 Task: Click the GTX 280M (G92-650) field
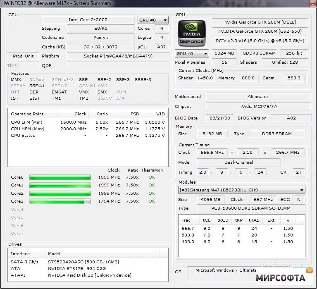pos(260,31)
